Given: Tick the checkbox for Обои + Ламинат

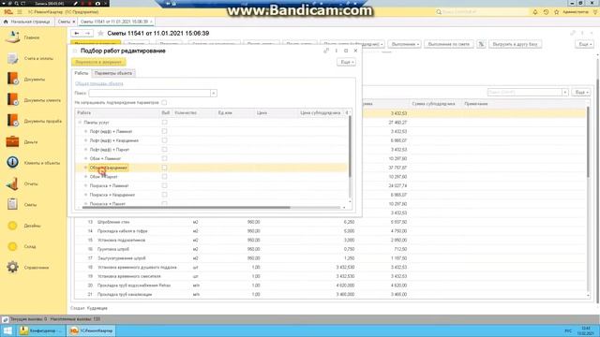Looking at the screenshot, I should [165, 158].
